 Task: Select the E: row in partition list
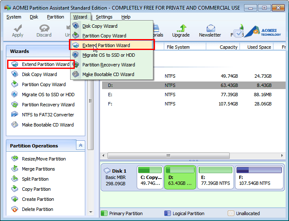point(194,95)
